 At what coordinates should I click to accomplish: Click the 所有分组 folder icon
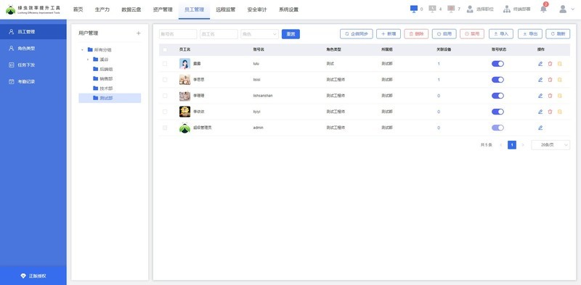[90, 49]
